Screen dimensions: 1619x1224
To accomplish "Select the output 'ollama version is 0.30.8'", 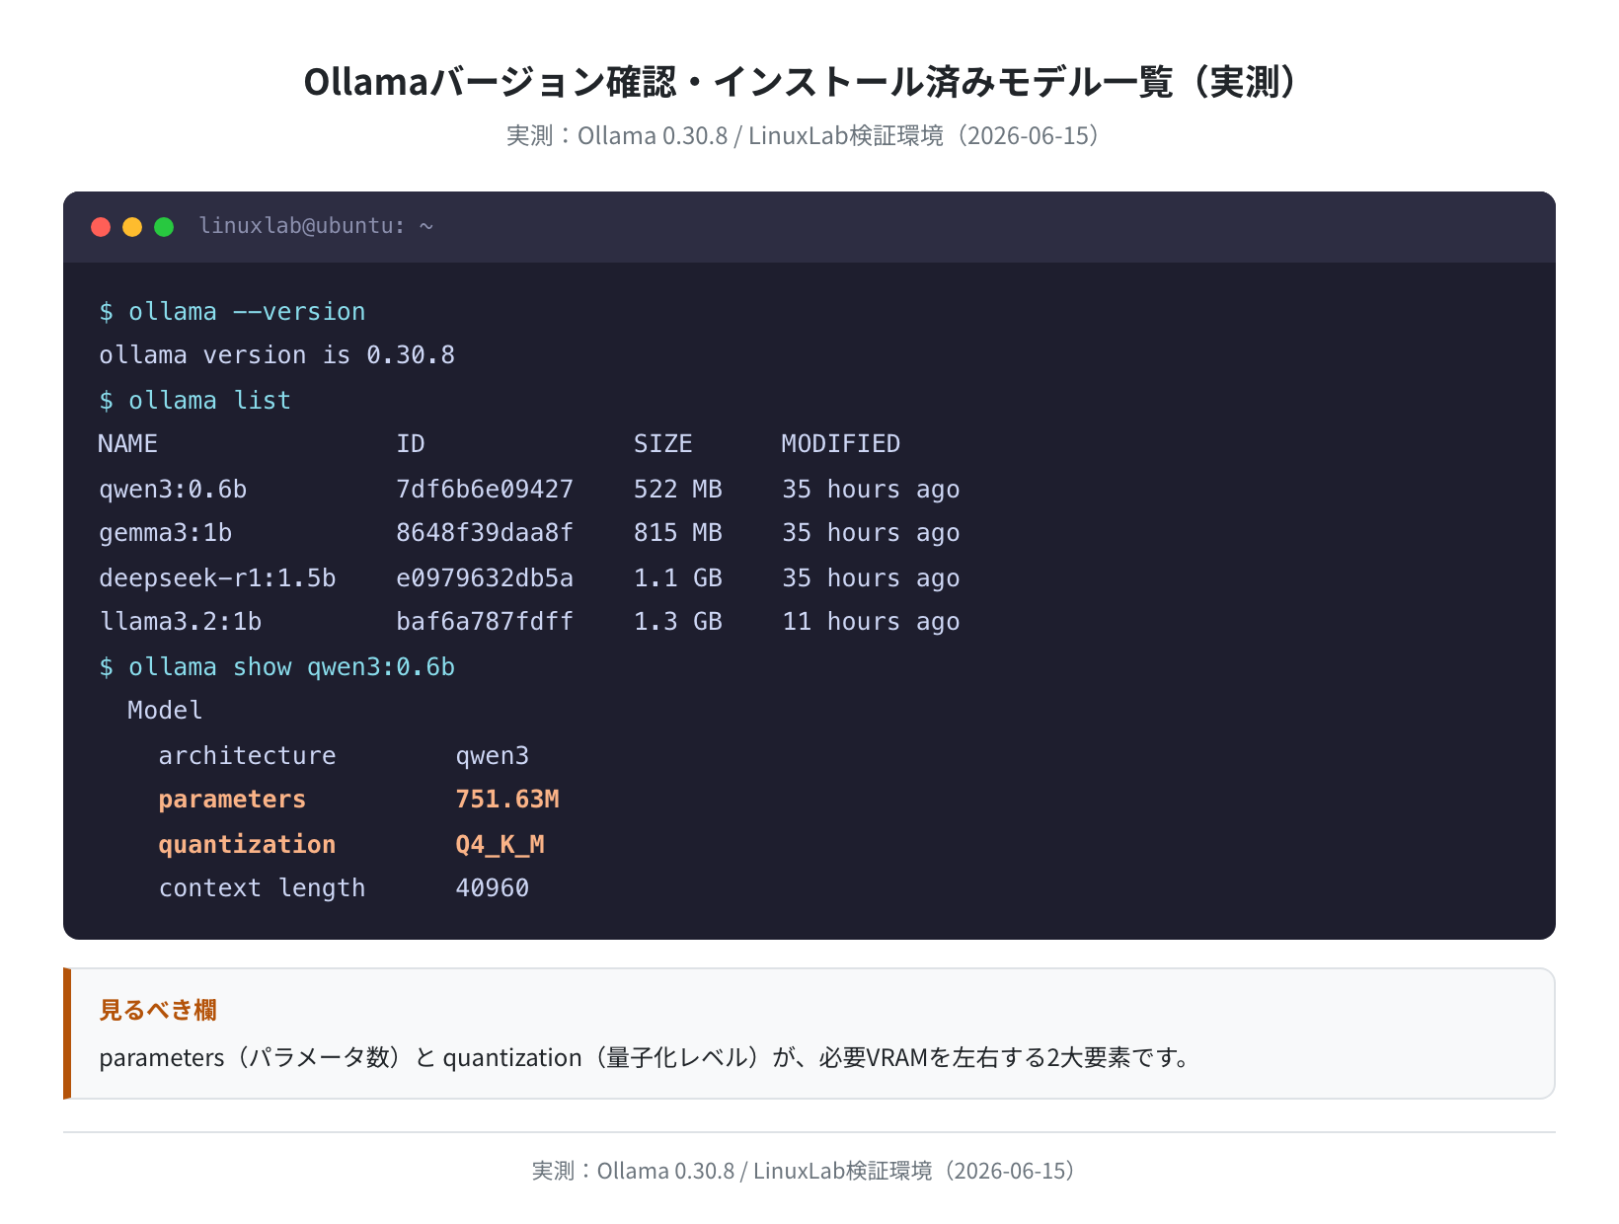I will tap(276, 355).
